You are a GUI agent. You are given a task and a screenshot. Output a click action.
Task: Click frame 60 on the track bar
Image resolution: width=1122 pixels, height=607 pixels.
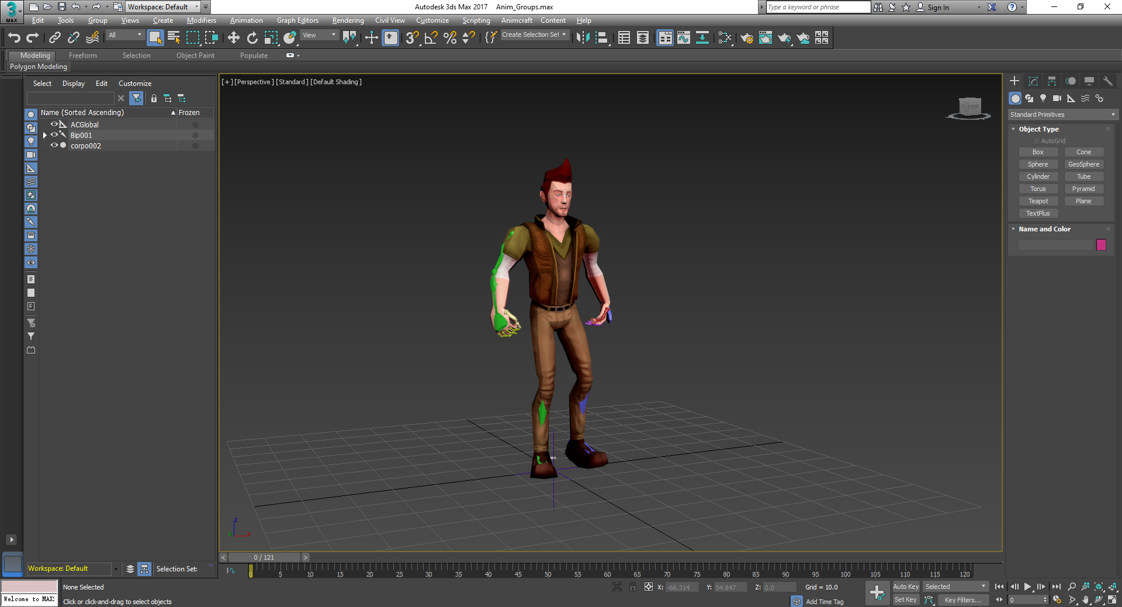point(607,570)
